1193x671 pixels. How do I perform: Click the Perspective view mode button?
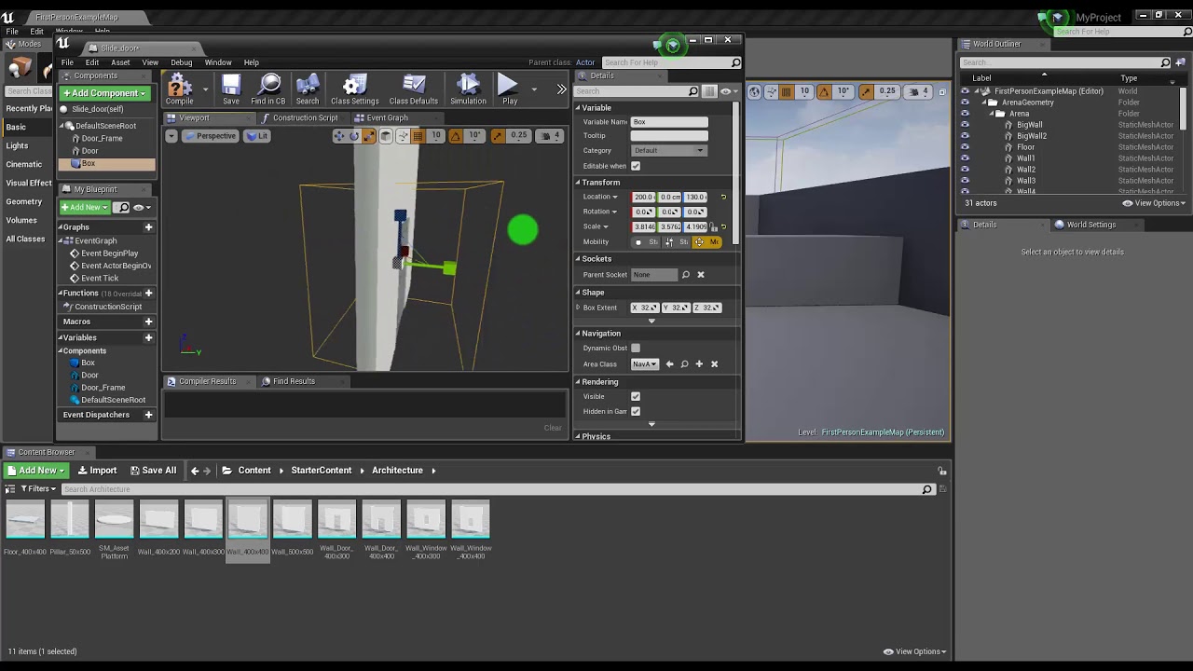211,136
